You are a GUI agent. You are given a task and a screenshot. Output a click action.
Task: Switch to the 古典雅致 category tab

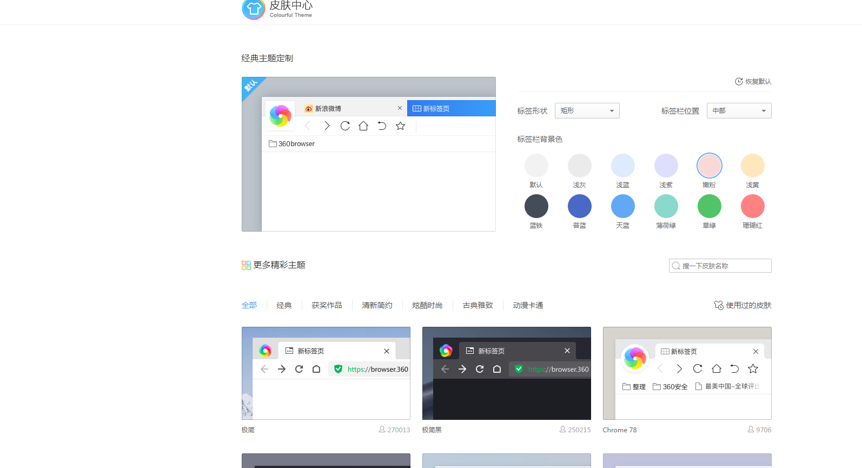[478, 305]
